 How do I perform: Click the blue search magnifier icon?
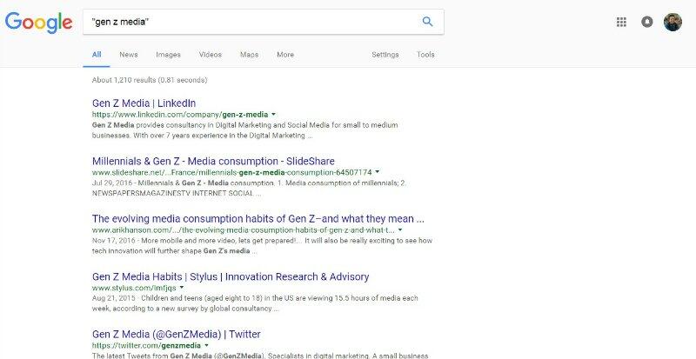[427, 22]
